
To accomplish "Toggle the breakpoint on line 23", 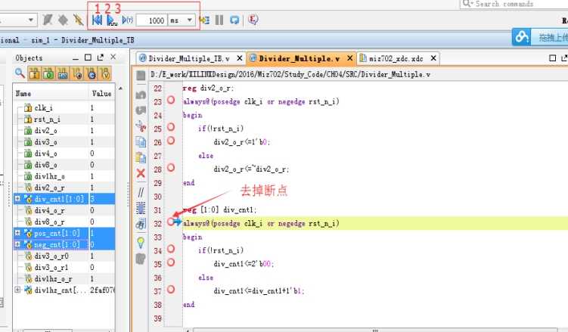I will point(170,100).
